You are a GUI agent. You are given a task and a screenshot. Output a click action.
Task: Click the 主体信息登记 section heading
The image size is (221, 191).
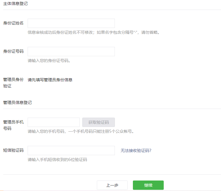(x=15, y=3)
